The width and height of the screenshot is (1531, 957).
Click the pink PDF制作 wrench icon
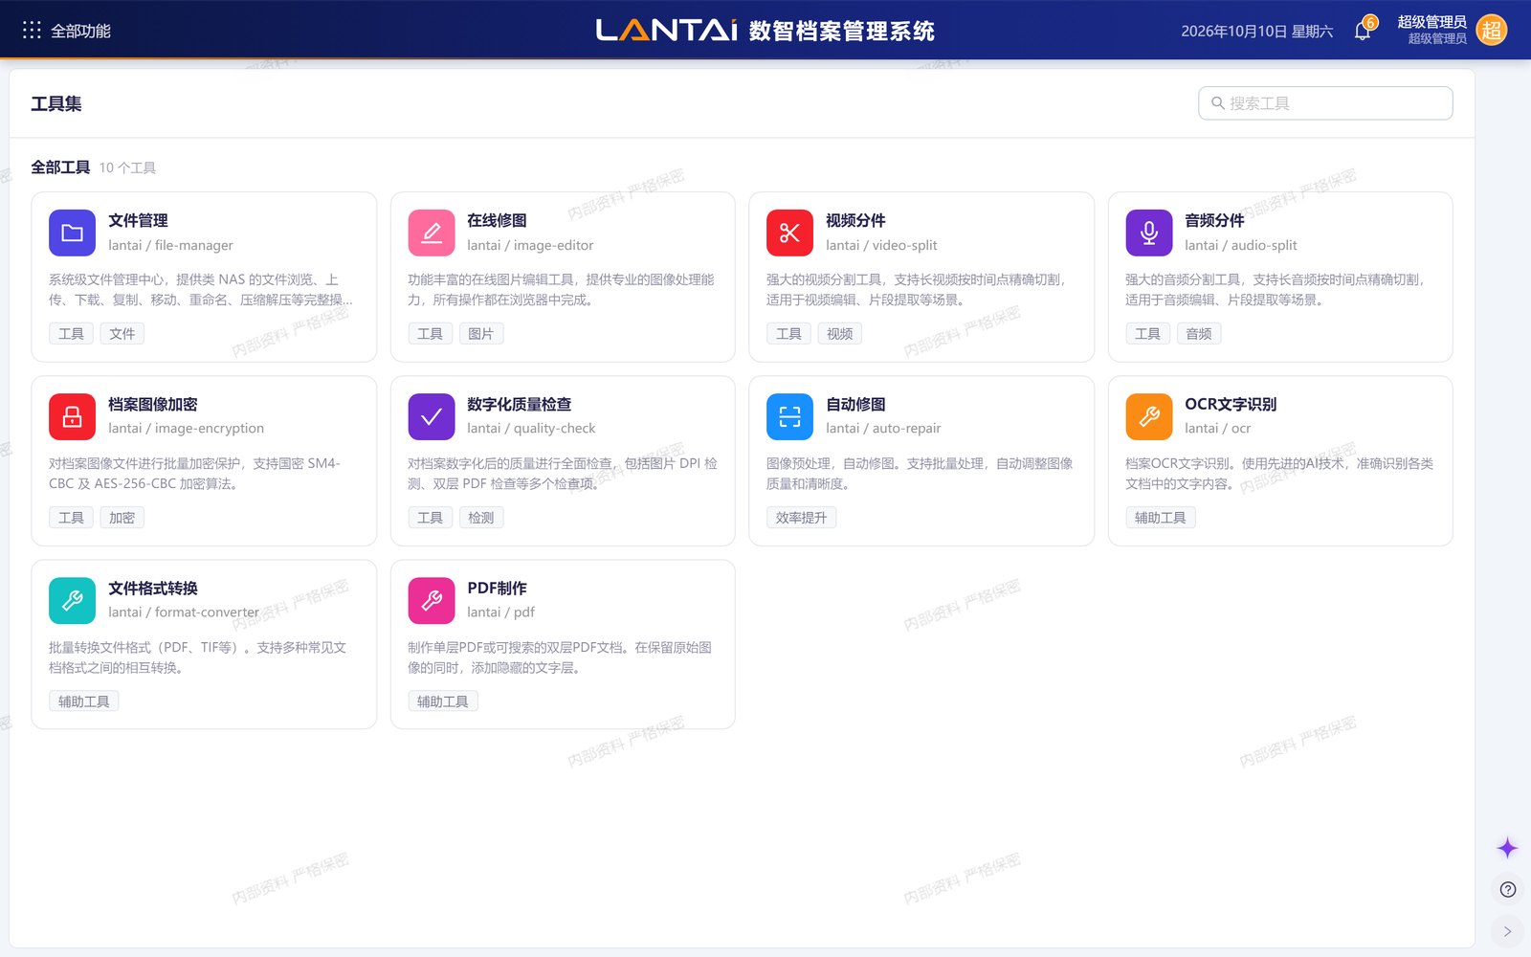pyautogui.click(x=432, y=600)
